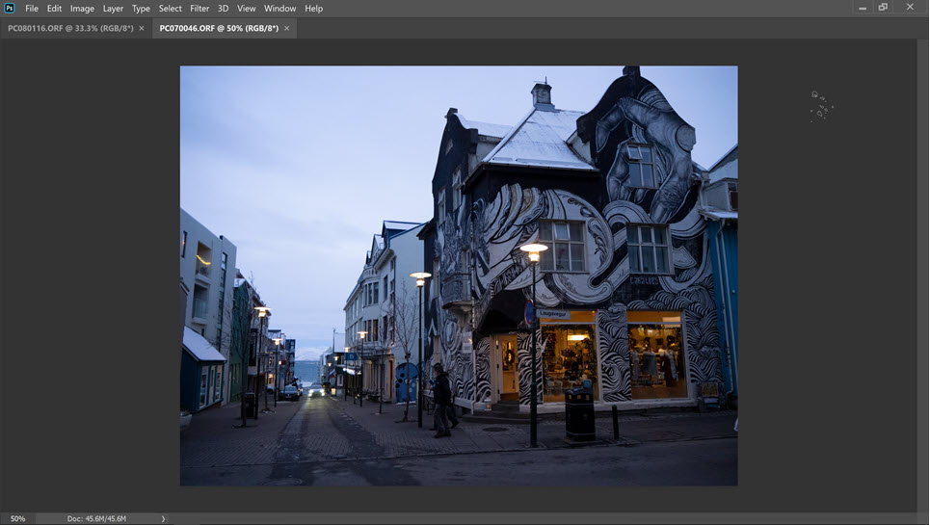Close the PC080116.ORF tab

[141, 28]
